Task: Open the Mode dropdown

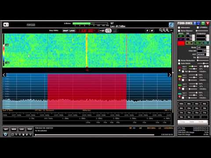Action: 203,47
